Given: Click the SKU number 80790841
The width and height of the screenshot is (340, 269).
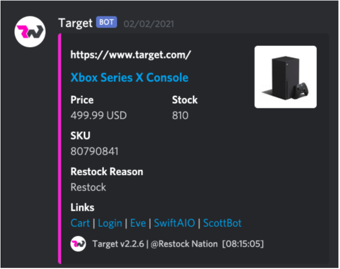Looking at the screenshot, I should 95,151.
